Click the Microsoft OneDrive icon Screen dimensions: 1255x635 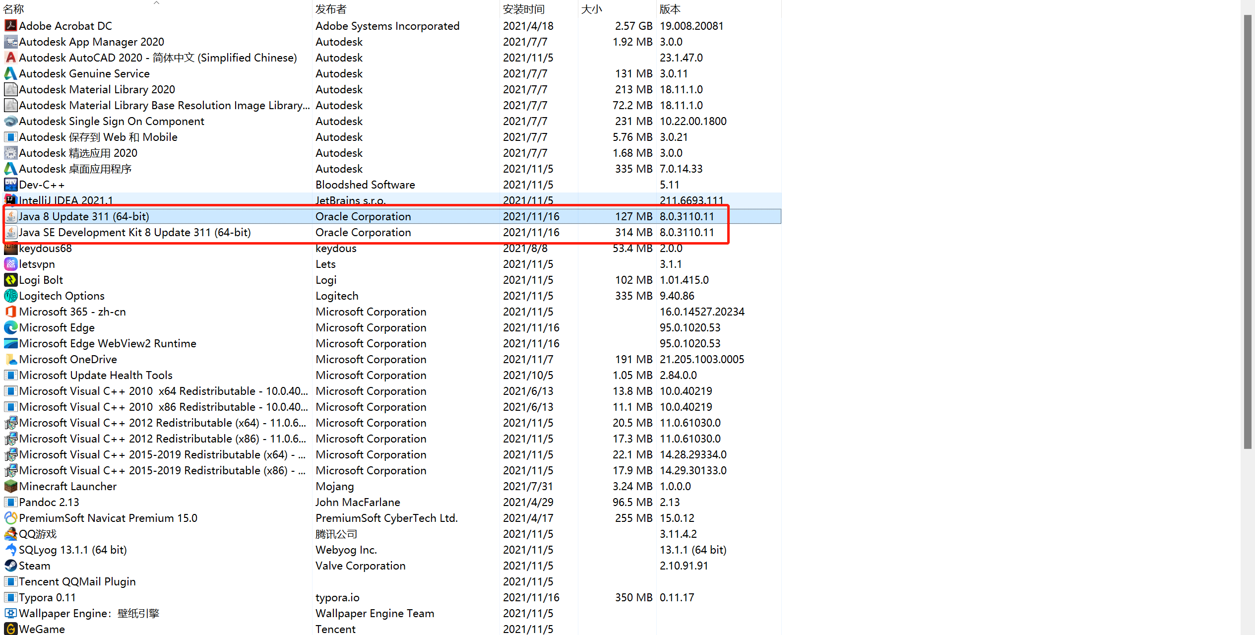tap(10, 359)
